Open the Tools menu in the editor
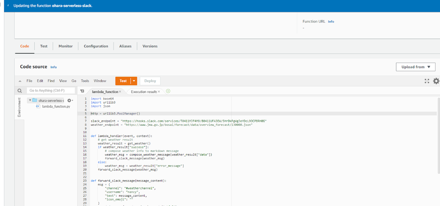Screen dimensions: 440x206 click(x=85, y=81)
